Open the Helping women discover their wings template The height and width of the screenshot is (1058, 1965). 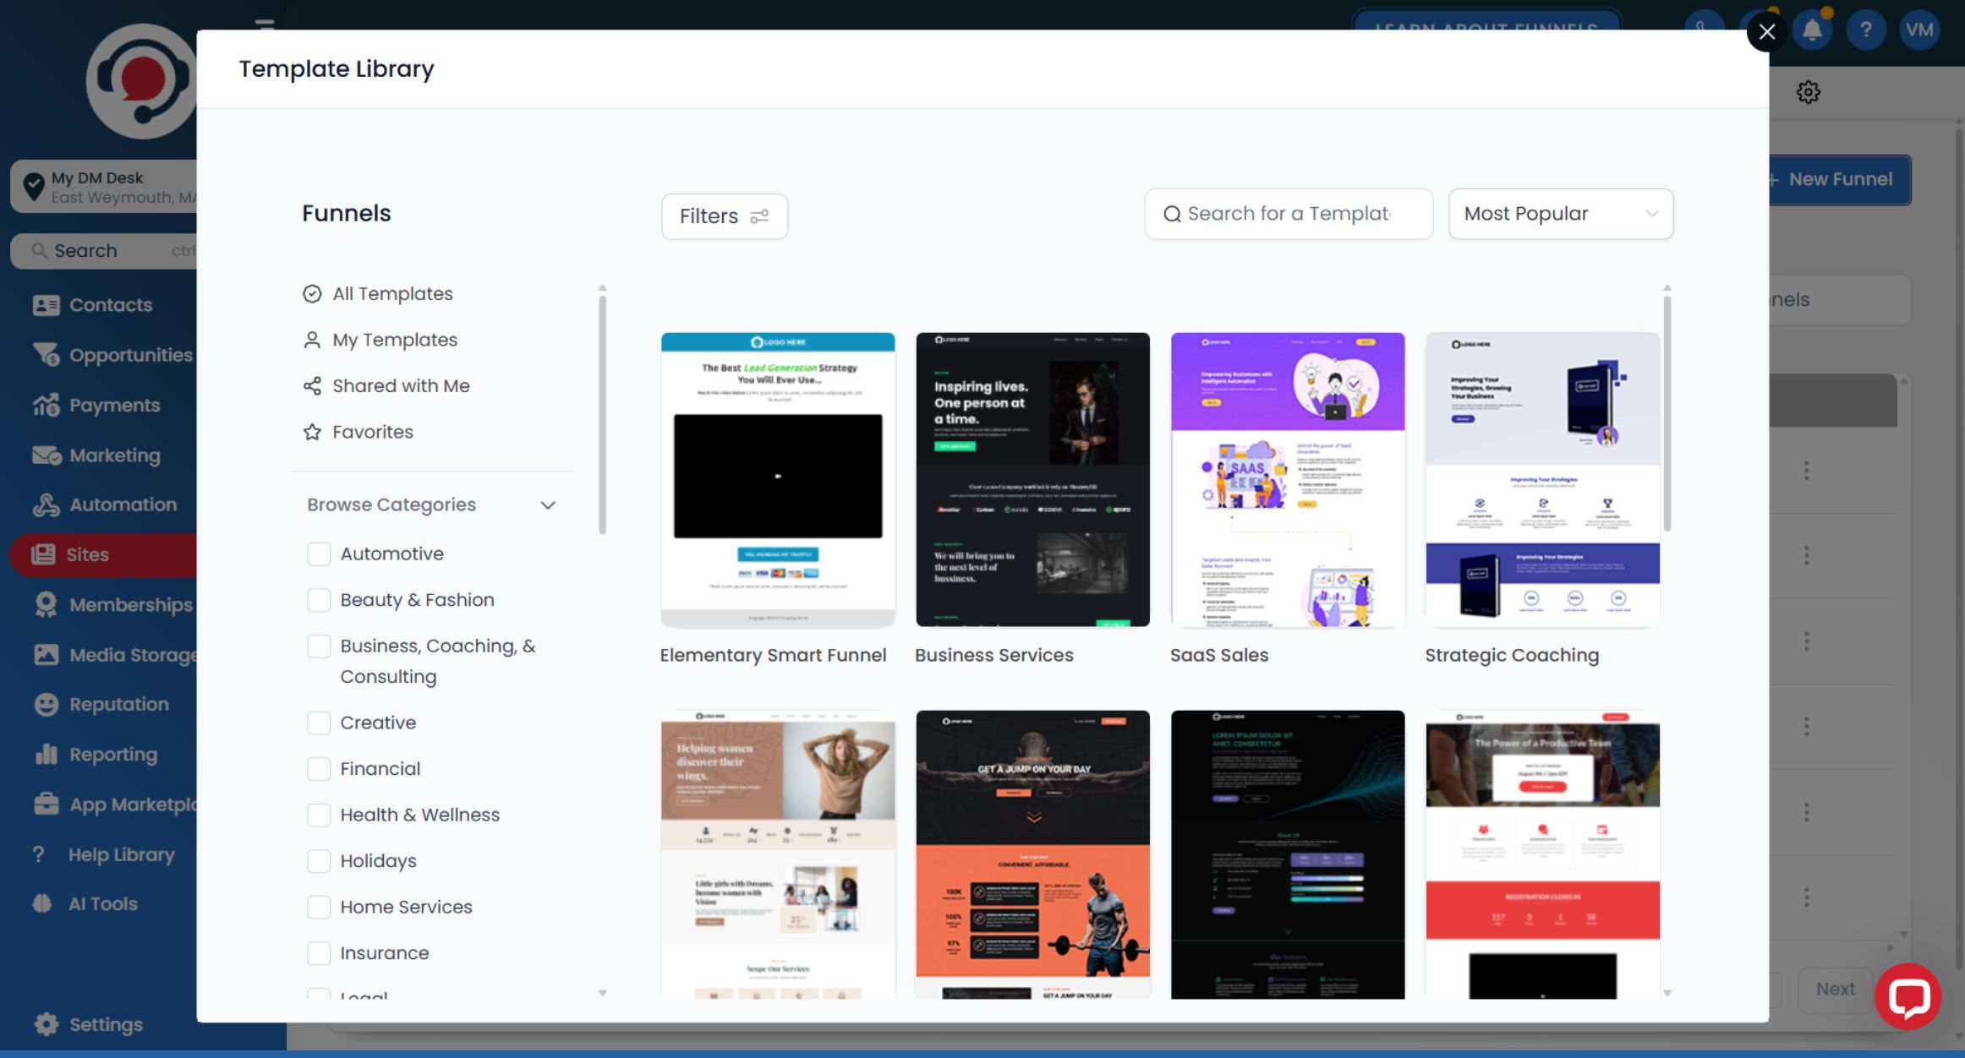[x=778, y=854]
